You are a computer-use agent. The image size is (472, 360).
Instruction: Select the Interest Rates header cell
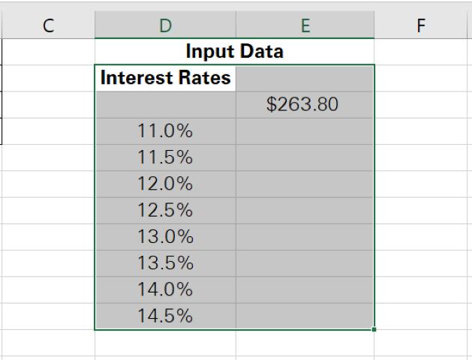click(x=165, y=78)
